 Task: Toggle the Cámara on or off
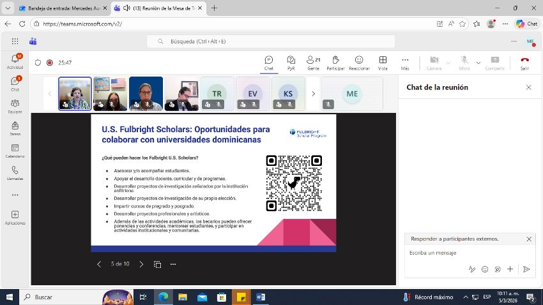tap(434, 62)
